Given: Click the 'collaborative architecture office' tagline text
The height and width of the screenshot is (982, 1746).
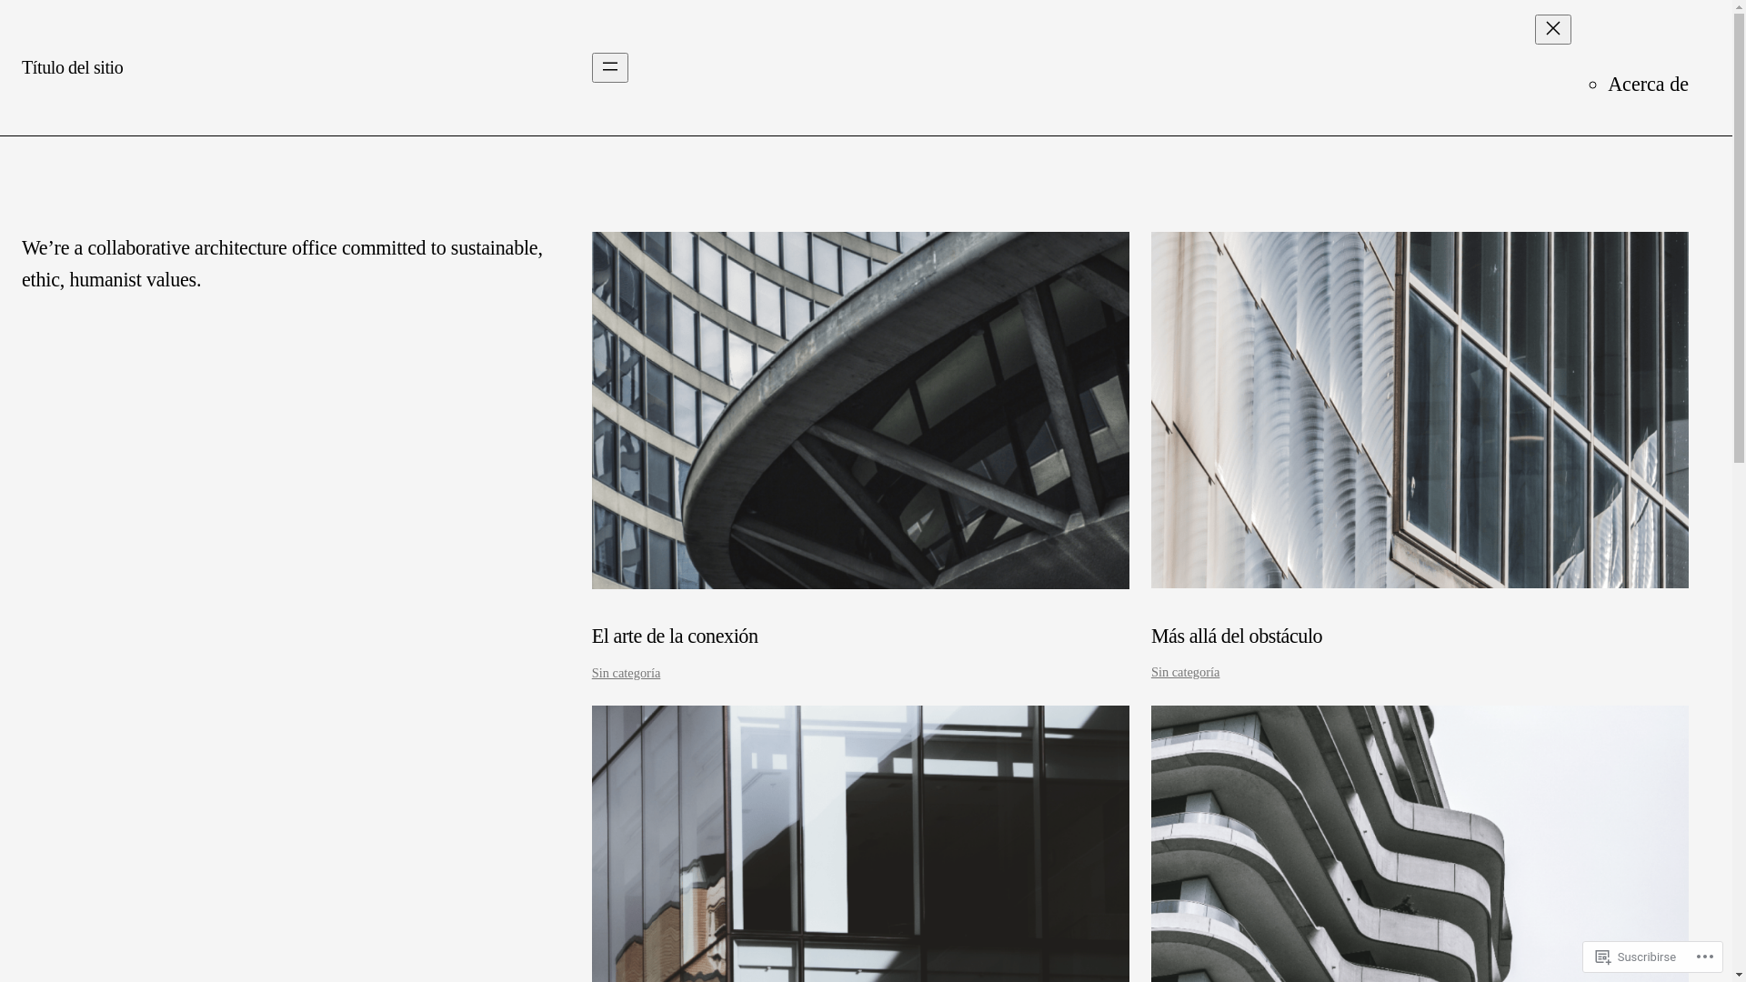Looking at the screenshot, I should coord(282,264).
